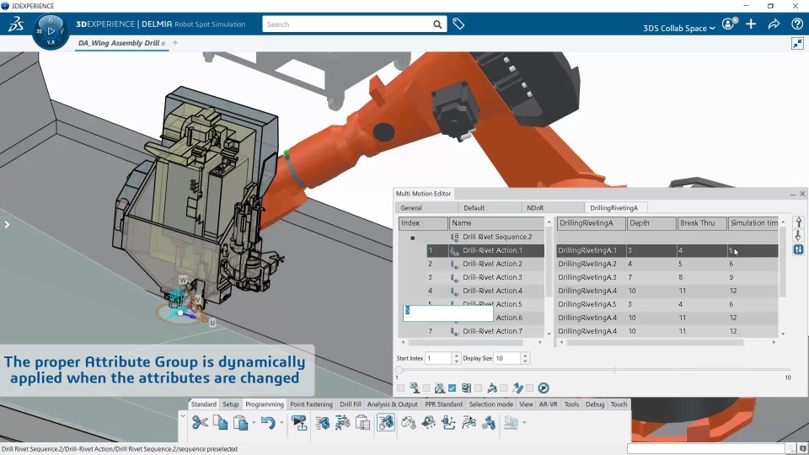
Task: Uncheck the checked blue checkbox
Action: 452,388
